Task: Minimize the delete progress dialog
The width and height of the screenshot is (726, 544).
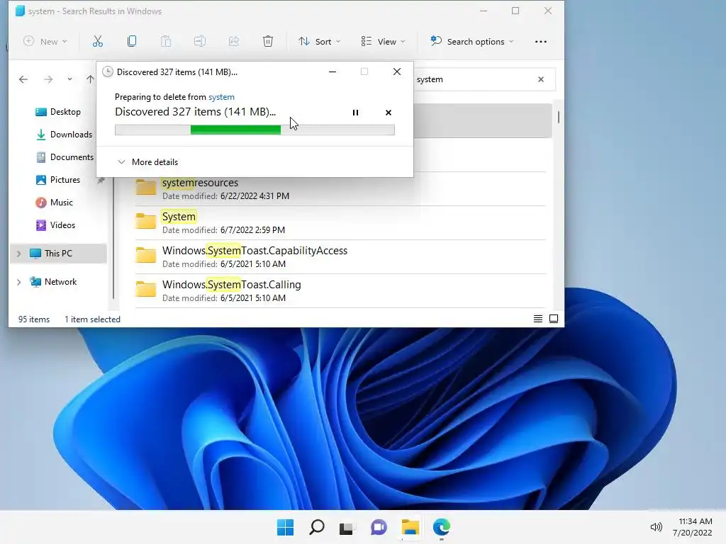Action: point(333,72)
